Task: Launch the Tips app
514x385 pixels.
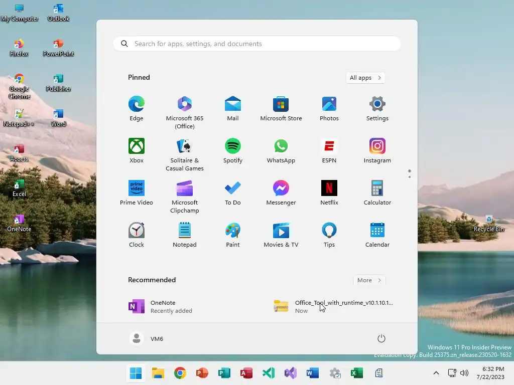Action: pos(329,235)
